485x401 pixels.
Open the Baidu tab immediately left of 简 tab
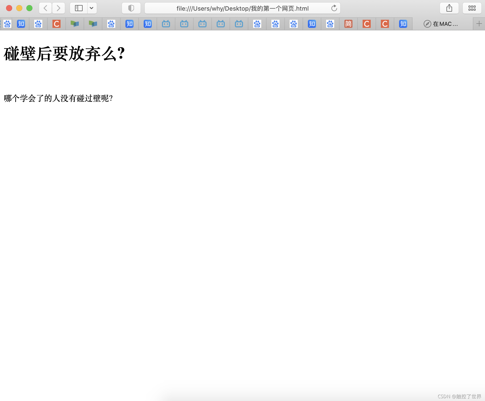[x=330, y=24]
